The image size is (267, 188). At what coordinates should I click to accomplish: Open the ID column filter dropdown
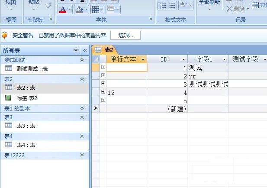click(183, 59)
